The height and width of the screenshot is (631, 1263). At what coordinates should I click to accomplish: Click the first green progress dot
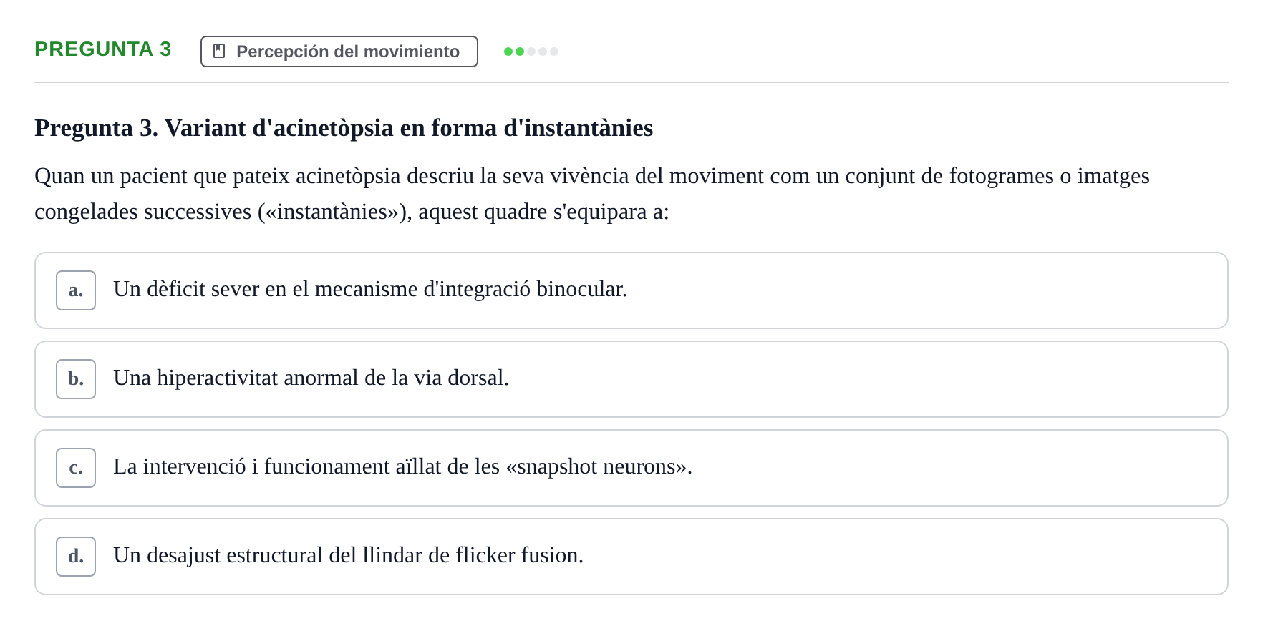click(508, 52)
